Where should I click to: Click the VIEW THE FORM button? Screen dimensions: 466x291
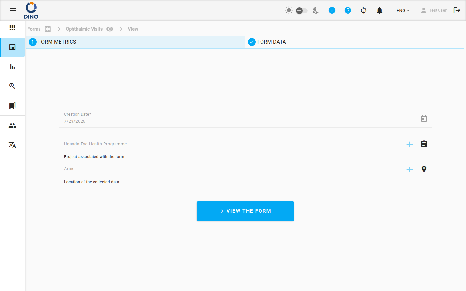(245, 211)
